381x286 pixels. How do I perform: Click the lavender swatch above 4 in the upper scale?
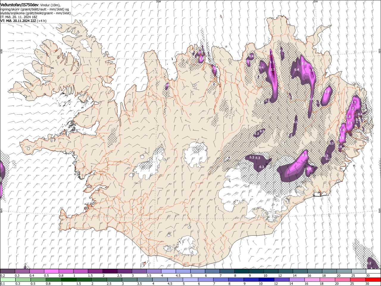(x=168, y=271)
